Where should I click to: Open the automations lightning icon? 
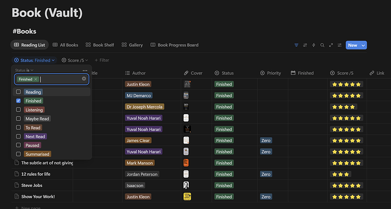(314, 45)
